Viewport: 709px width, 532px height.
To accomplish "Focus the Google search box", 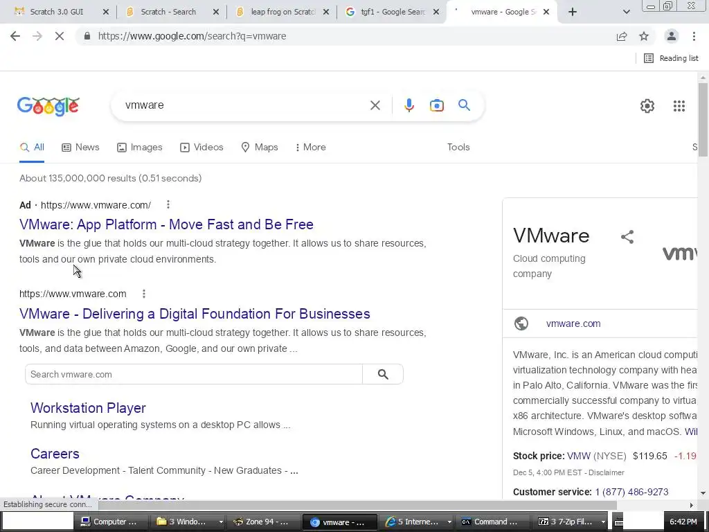I will click(x=244, y=105).
